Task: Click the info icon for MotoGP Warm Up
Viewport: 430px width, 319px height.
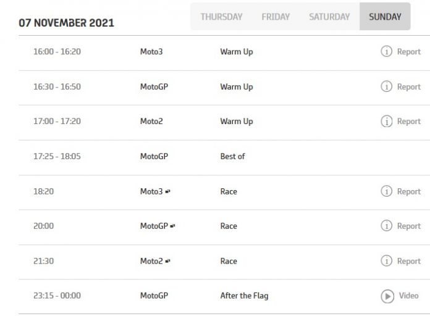Action: (x=386, y=87)
